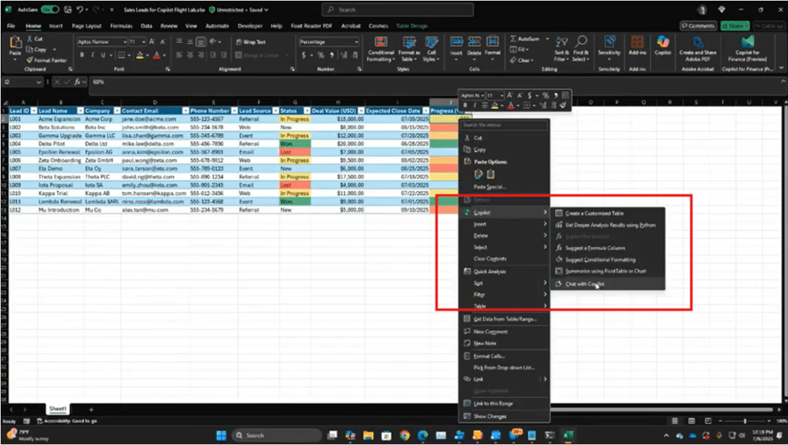Toggle the AutoSave switch
Screen dimensions: 788x445
50,10
